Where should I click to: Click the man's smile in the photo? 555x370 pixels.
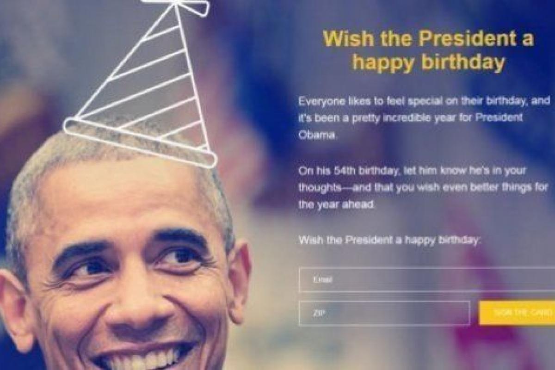point(146,356)
